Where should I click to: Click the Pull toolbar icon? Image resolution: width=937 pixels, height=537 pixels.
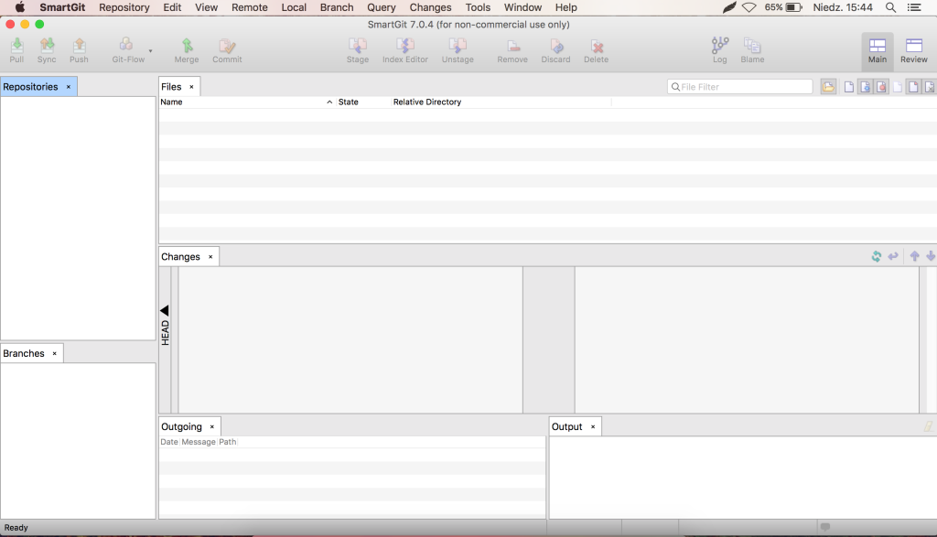point(16,50)
